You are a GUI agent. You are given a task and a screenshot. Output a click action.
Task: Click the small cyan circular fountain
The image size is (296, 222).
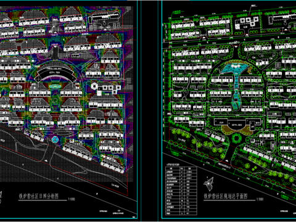(55, 140)
